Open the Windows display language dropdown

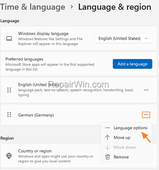click(x=123, y=38)
